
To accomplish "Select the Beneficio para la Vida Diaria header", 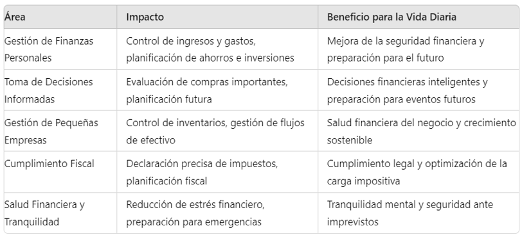I will click(x=419, y=17).
